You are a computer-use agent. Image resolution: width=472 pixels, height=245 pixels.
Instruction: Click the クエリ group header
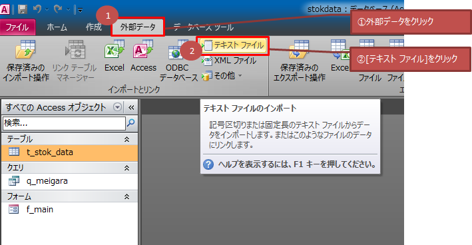(x=70, y=168)
